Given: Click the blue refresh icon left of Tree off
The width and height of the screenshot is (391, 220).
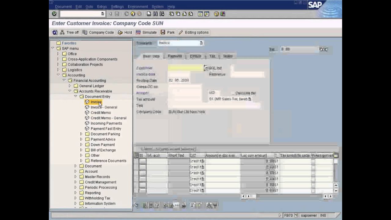Looking at the screenshot, I should pyautogui.click(x=55, y=32).
